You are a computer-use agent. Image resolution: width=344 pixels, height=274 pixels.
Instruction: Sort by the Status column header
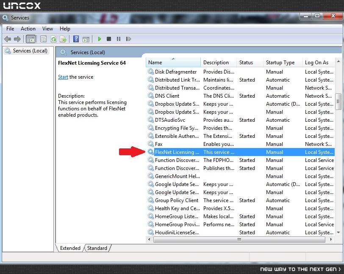coord(250,63)
